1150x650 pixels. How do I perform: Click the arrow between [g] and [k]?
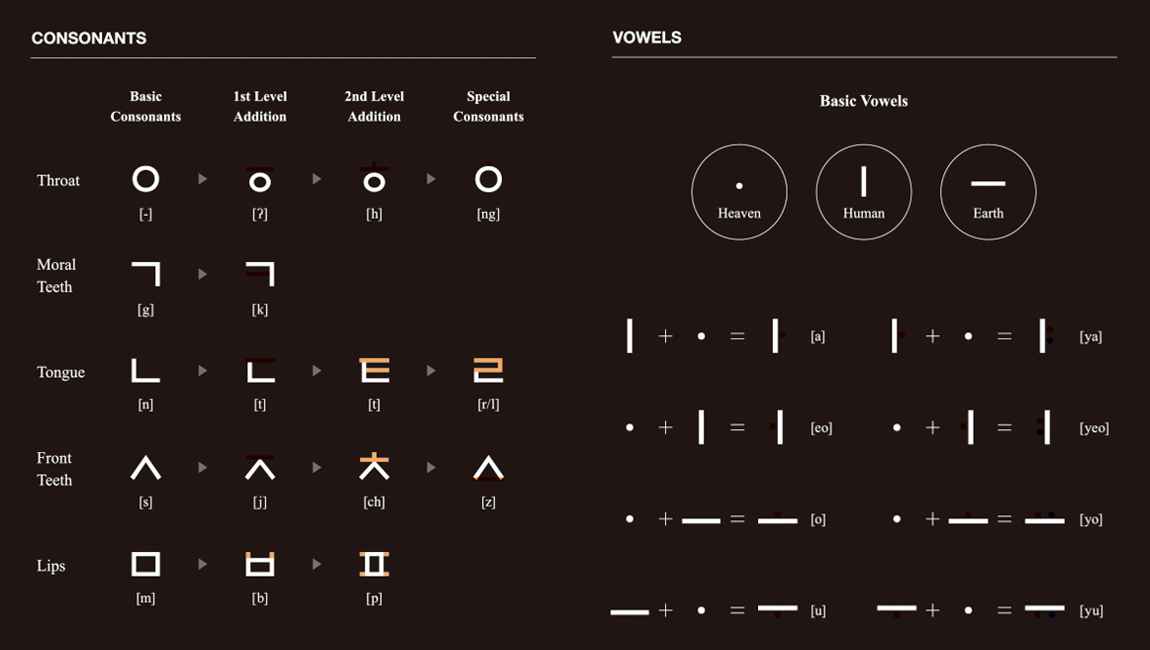point(203,274)
